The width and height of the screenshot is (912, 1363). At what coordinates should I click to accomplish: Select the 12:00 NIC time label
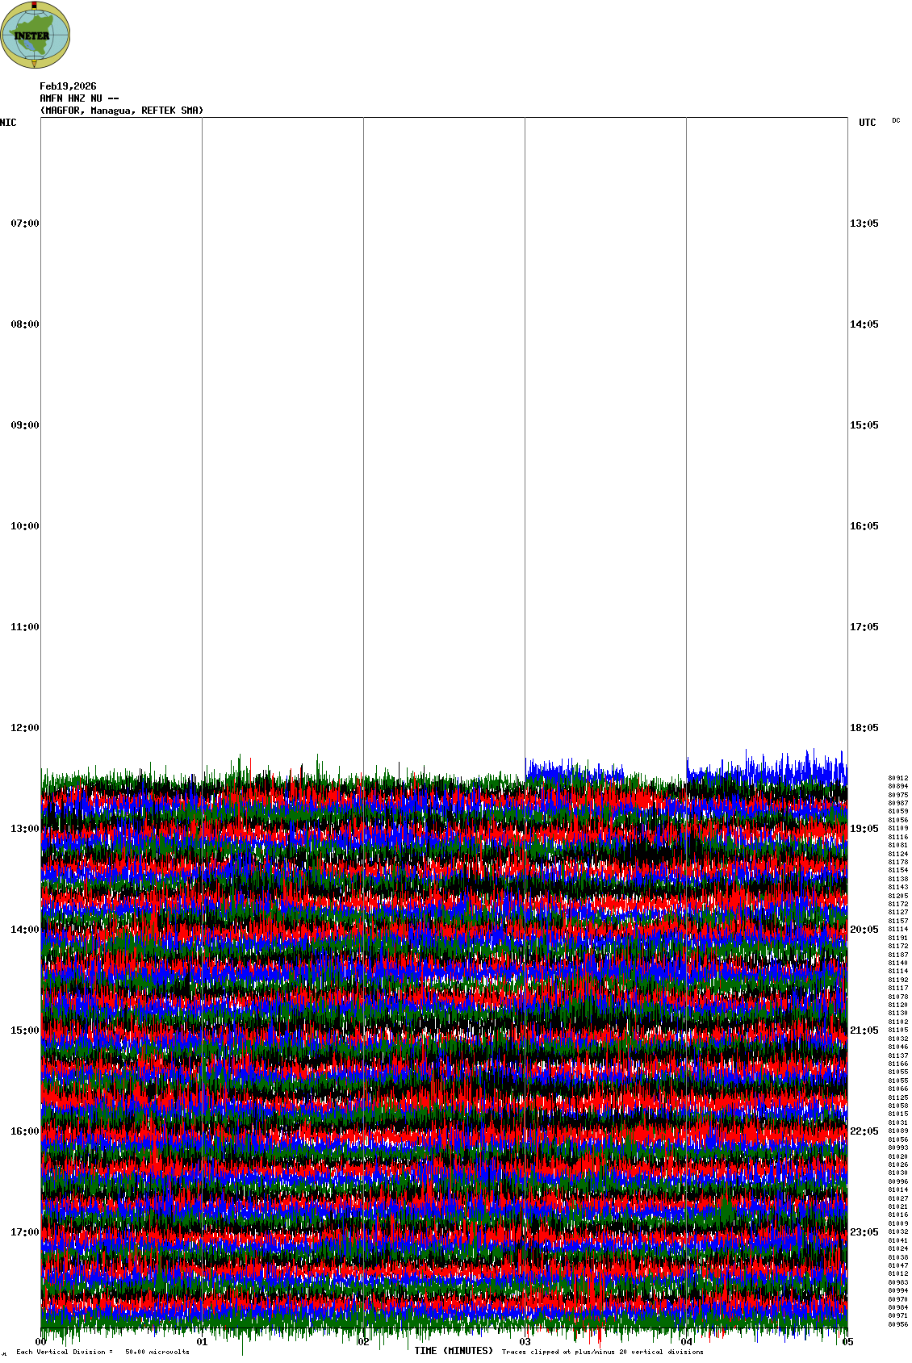(24, 728)
